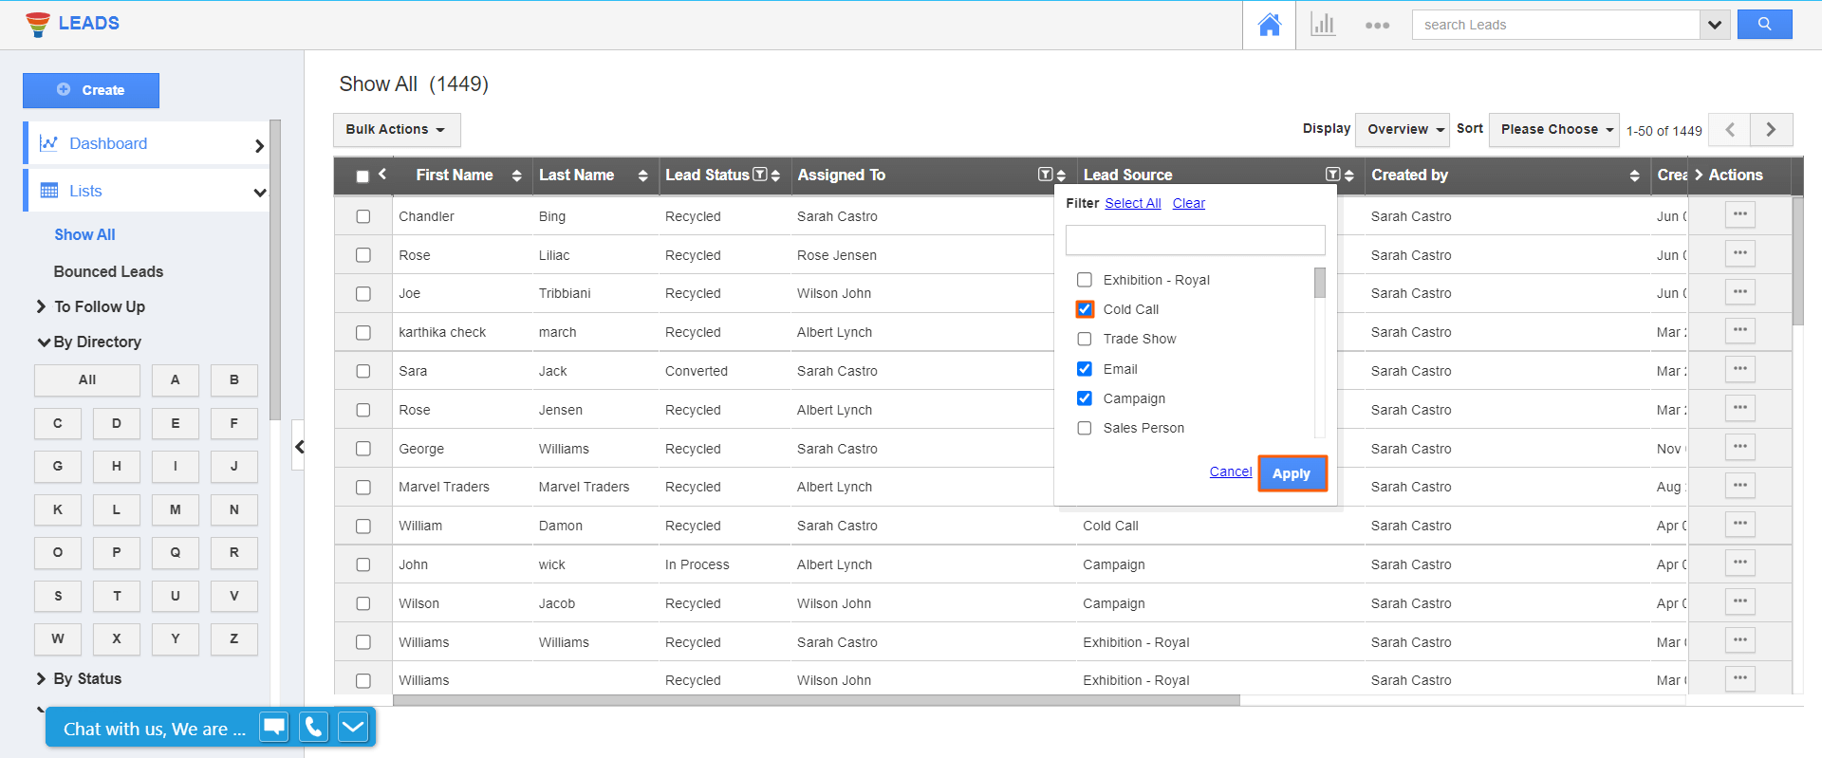
Task: Check the Trade Show filter option
Action: pos(1085,339)
